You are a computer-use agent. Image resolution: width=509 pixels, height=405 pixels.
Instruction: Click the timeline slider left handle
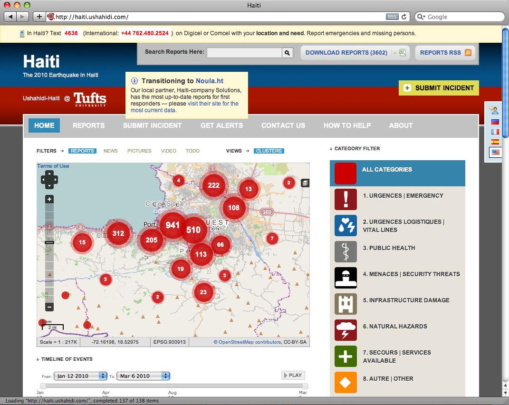pos(43,386)
